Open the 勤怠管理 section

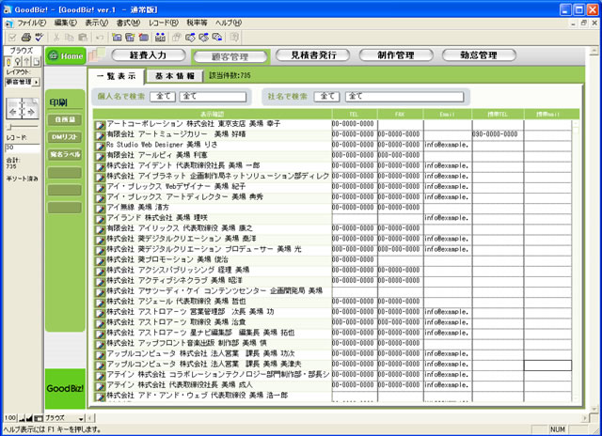point(479,55)
